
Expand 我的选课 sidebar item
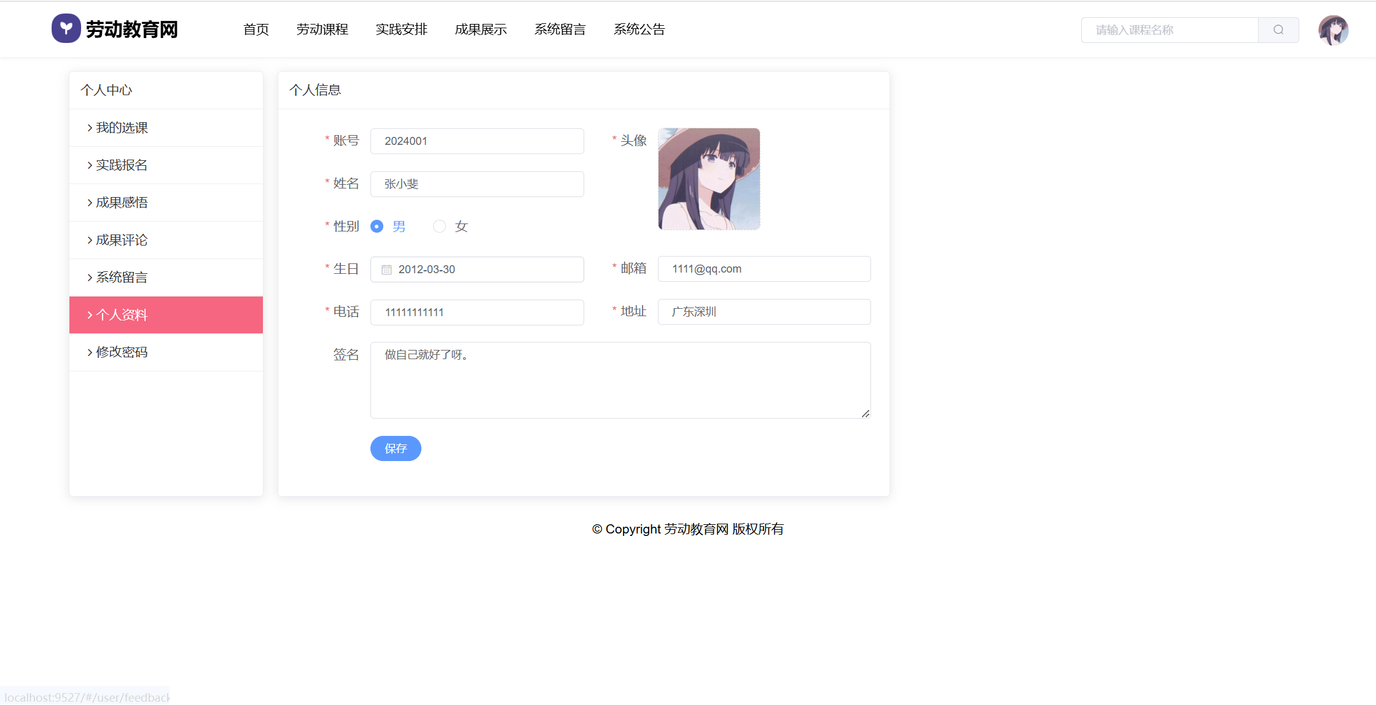point(122,128)
